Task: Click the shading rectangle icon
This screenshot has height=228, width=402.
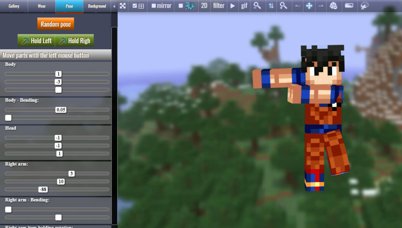Action: [x=349, y=5]
